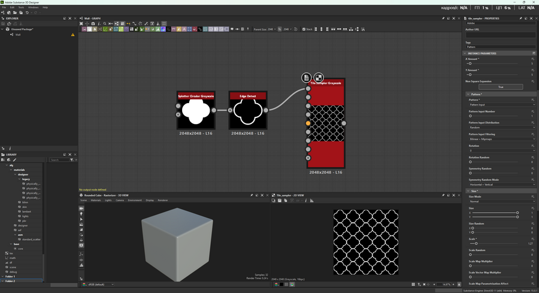
Task: Open the Symmetry Random Mode dropdown
Action: tap(501, 185)
